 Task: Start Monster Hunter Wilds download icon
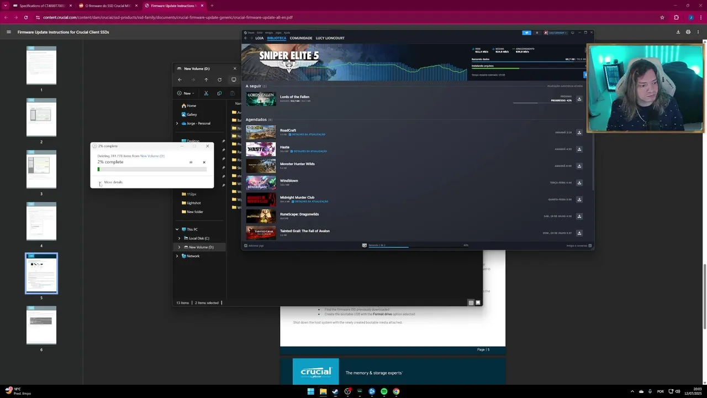pos(579,166)
